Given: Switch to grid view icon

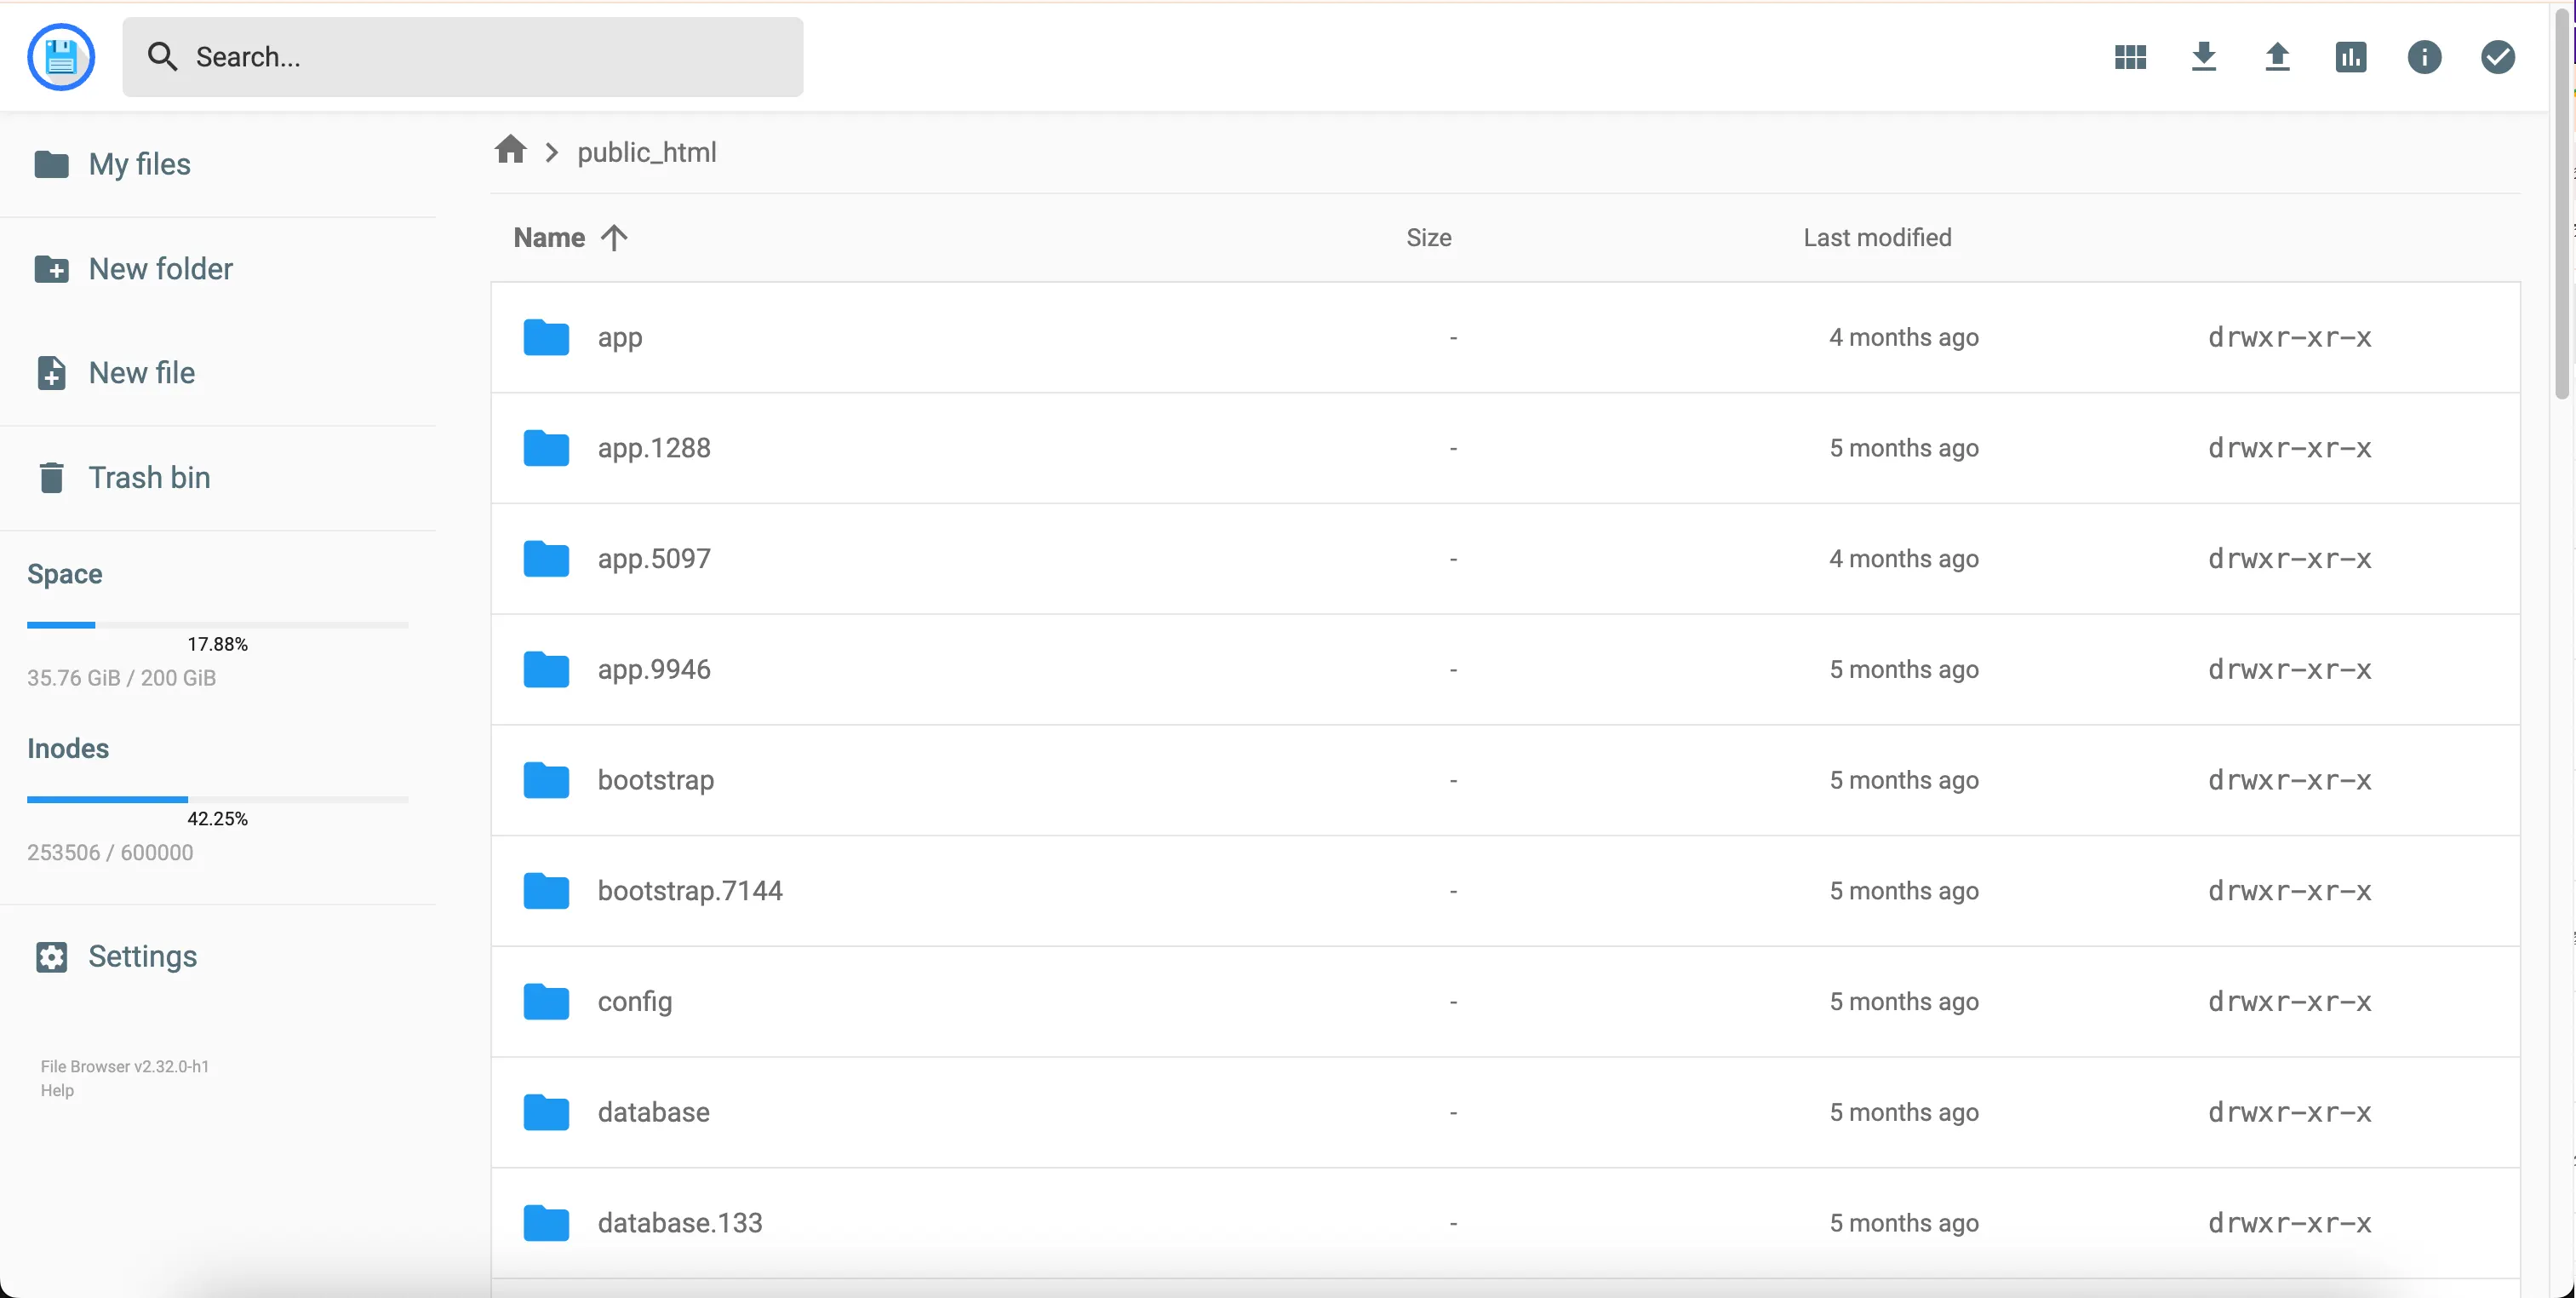Looking at the screenshot, I should click(2130, 57).
